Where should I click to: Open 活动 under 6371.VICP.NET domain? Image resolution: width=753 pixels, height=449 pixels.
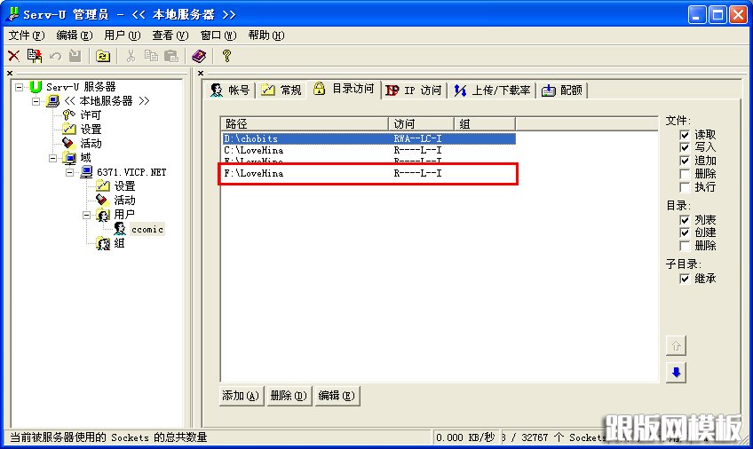tap(124, 201)
